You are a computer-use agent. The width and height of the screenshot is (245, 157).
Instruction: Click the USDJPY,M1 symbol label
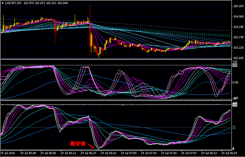[13, 3]
